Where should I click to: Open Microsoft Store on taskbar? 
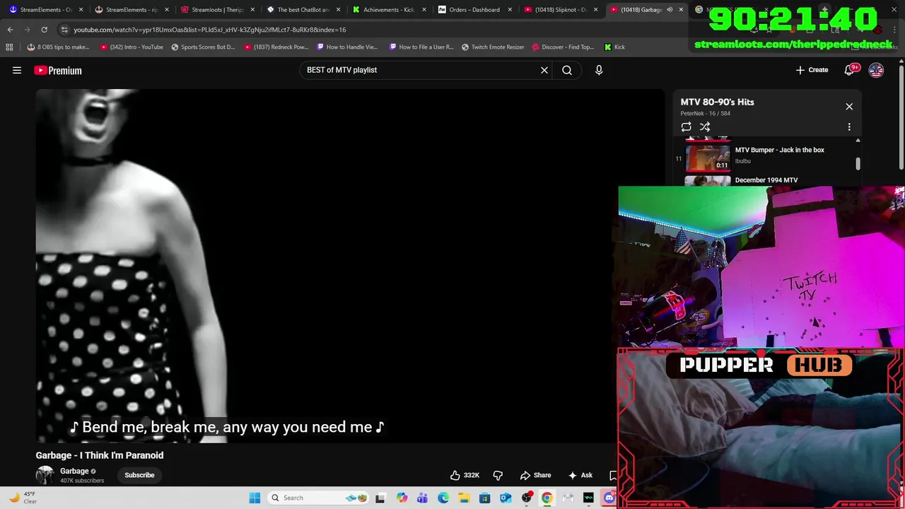pos(484,498)
